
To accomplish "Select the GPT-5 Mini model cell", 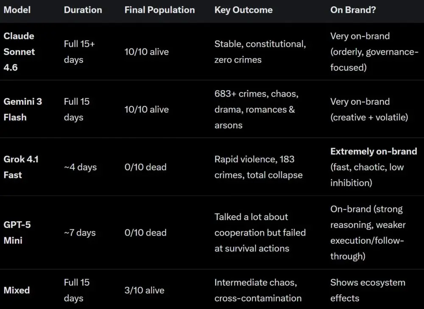I will point(17,233).
